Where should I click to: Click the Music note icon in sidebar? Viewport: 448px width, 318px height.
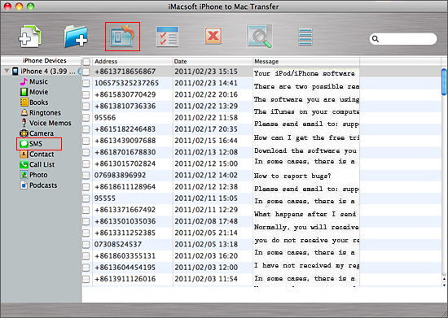[x=24, y=81]
